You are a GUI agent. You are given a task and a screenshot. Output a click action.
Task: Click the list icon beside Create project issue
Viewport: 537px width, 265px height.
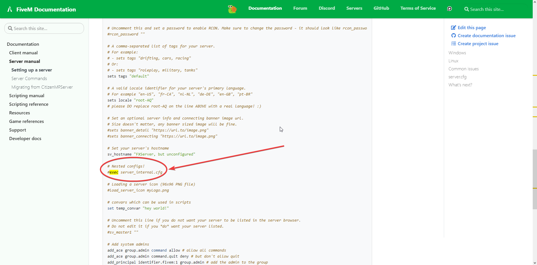[x=454, y=44]
